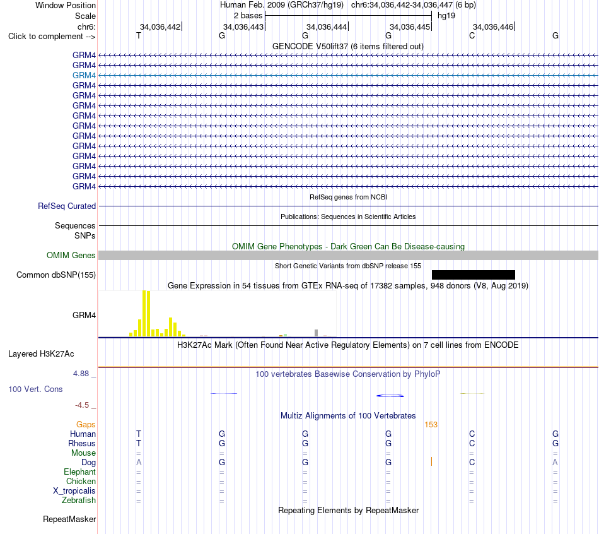Click the C base in the Dog row
599x534 pixels.
click(x=472, y=462)
